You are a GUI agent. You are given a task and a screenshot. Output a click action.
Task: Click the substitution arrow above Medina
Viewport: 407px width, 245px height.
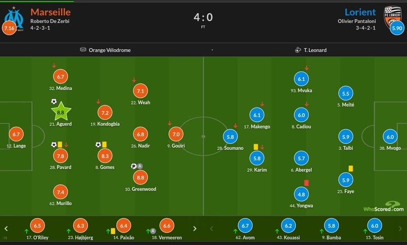point(54,66)
